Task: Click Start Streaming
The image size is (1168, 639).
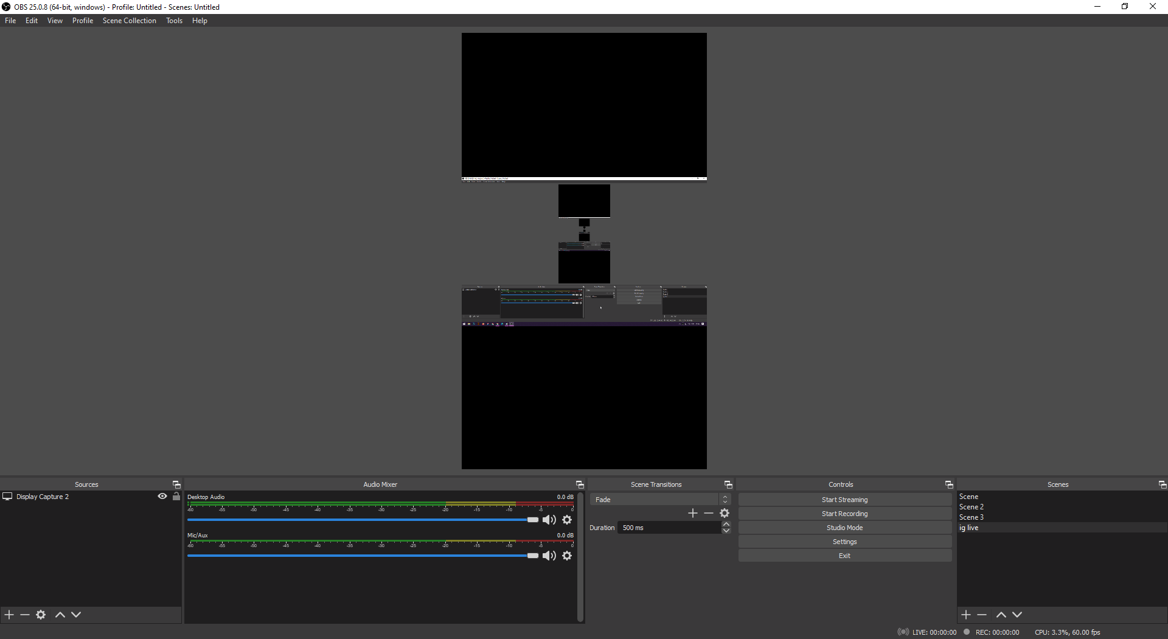Action: tap(845, 500)
